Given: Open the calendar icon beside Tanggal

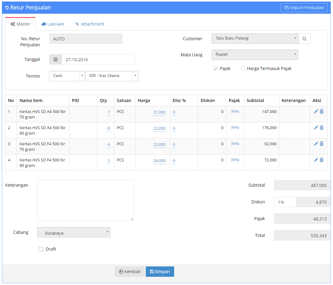Looking at the screenshot, I should 56,59.
